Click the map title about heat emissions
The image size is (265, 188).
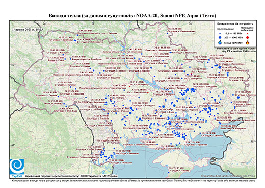132,16
